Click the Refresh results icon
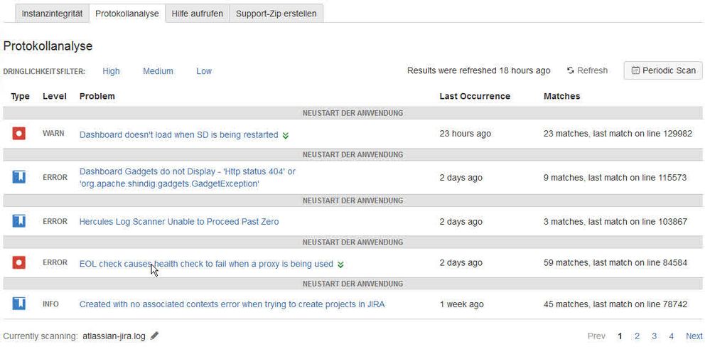 [571, 70]
